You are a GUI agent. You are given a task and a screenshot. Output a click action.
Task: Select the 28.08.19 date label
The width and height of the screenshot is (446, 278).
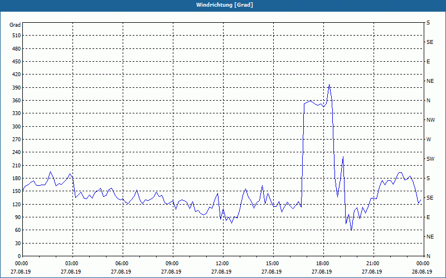(422, 272)
